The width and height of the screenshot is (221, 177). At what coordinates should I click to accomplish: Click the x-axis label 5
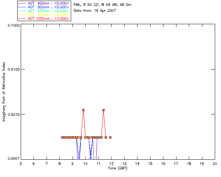21,164
